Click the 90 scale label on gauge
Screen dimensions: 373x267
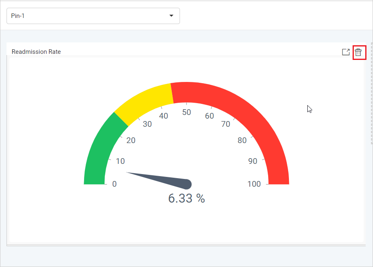[x=253, y=161]
